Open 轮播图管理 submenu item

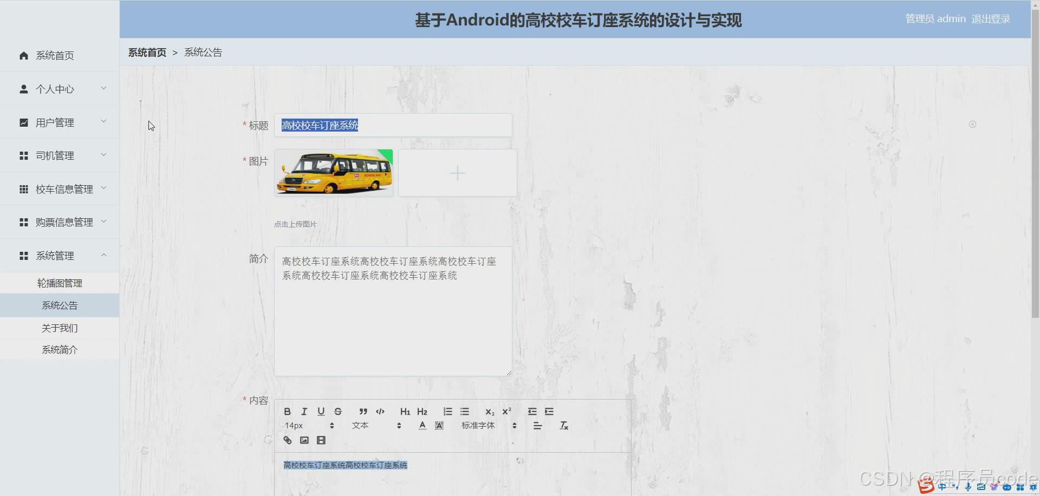pyautogui.click(x=60, y=283)
